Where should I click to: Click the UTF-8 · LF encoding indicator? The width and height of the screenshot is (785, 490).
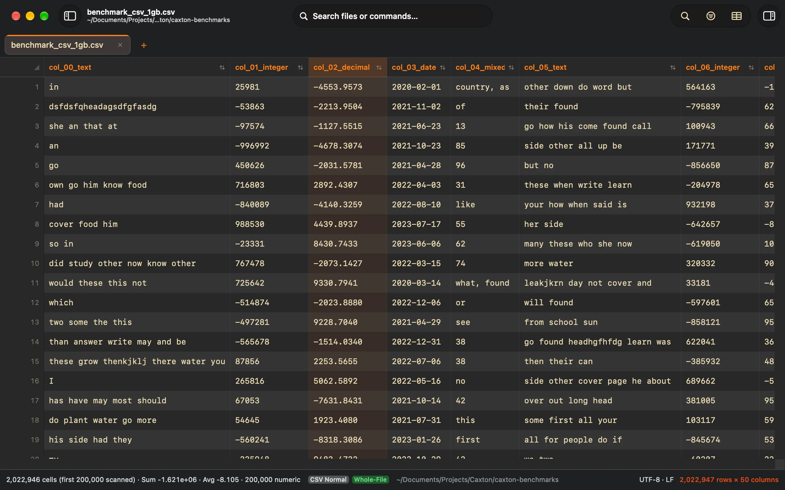(656, 480)
